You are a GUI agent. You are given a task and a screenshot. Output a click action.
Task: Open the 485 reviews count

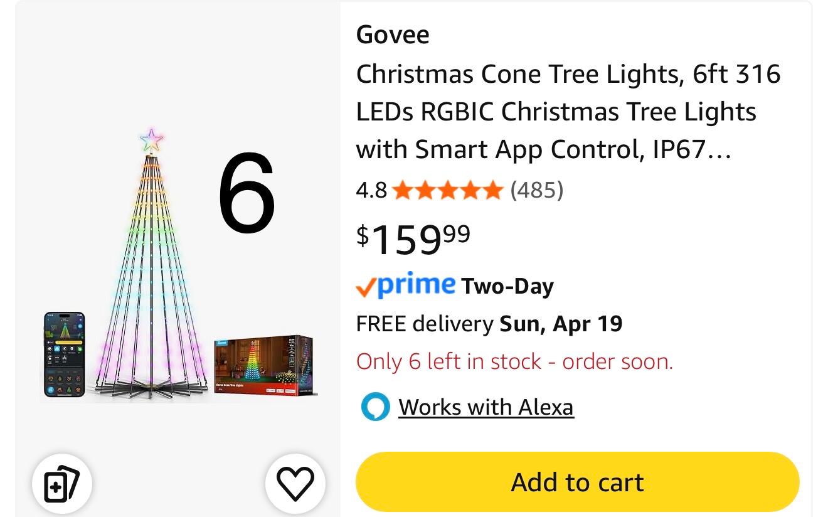(536, 189)
